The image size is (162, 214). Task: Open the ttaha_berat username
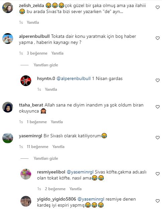[31, 105]
